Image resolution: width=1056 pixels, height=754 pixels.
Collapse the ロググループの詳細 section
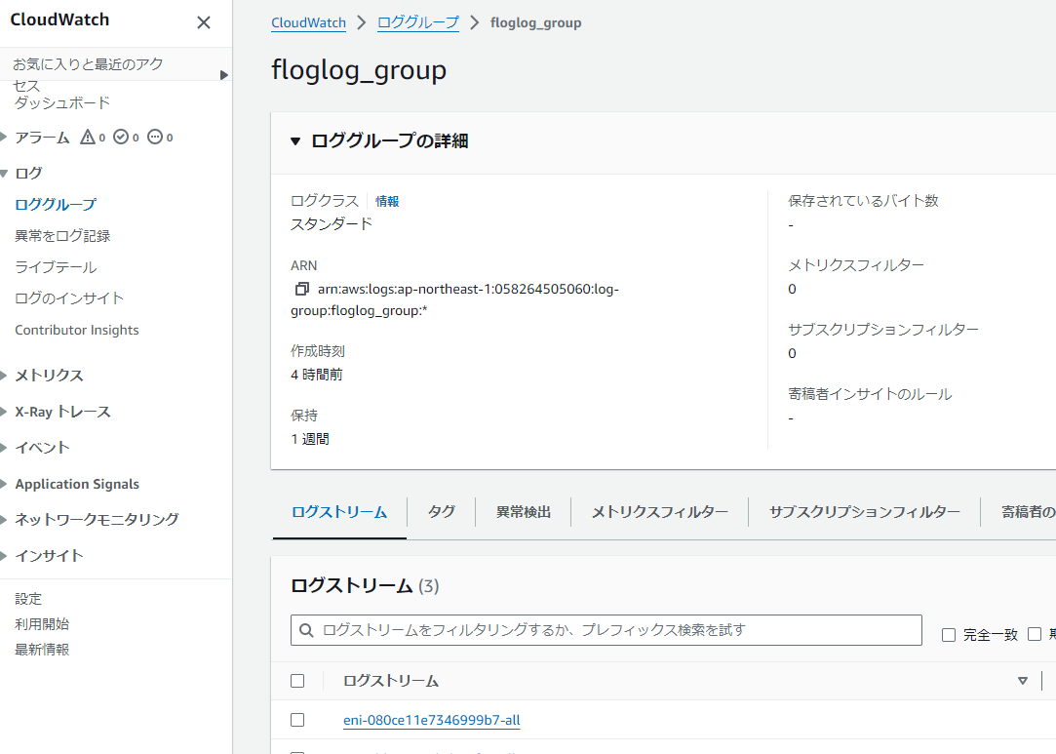tap(295, 141)
